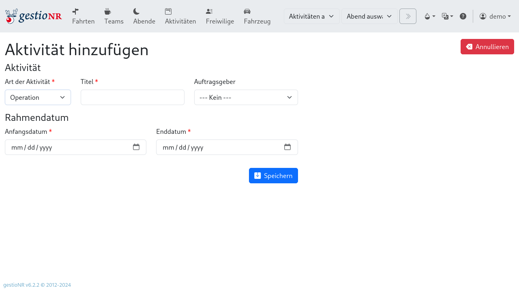Viewport: 519px width, 292px height.
Task: Open the language translation dropdown
Action: [447, 16]
